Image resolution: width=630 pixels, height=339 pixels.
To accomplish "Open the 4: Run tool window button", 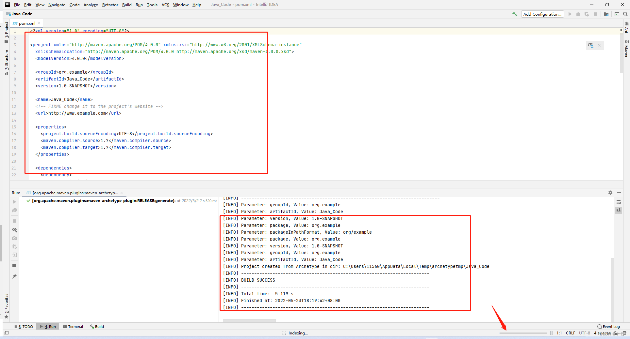I will pyautogui.click(x=48, y=326).
